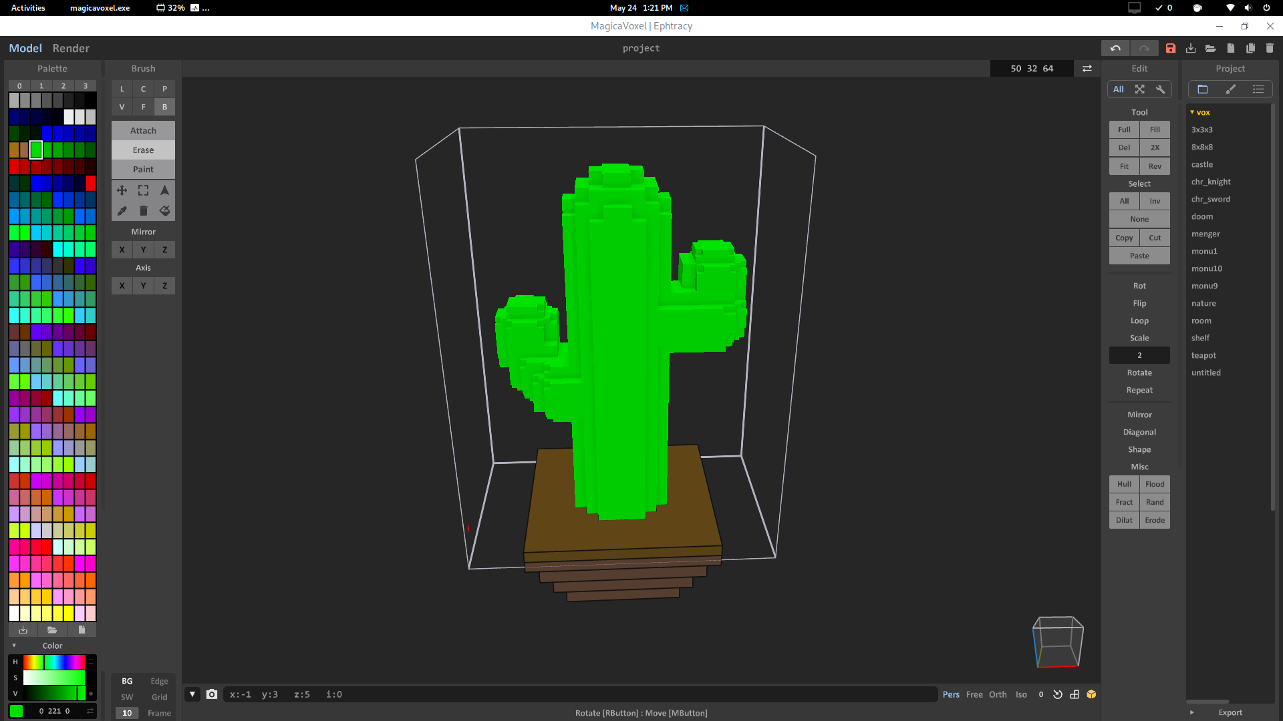Delete model with top trash icon

click(1270, 48)
